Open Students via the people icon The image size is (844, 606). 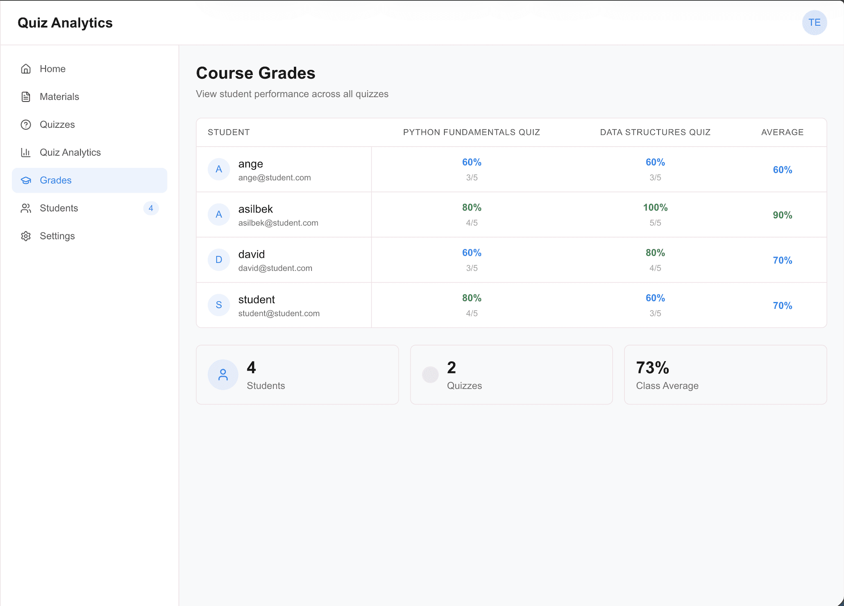pyautogui.click(x=26, y=208)
